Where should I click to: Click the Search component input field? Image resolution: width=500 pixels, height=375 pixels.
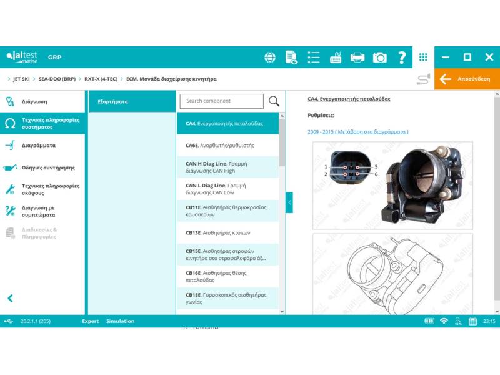pyautogui.click(x=221, y=101)
